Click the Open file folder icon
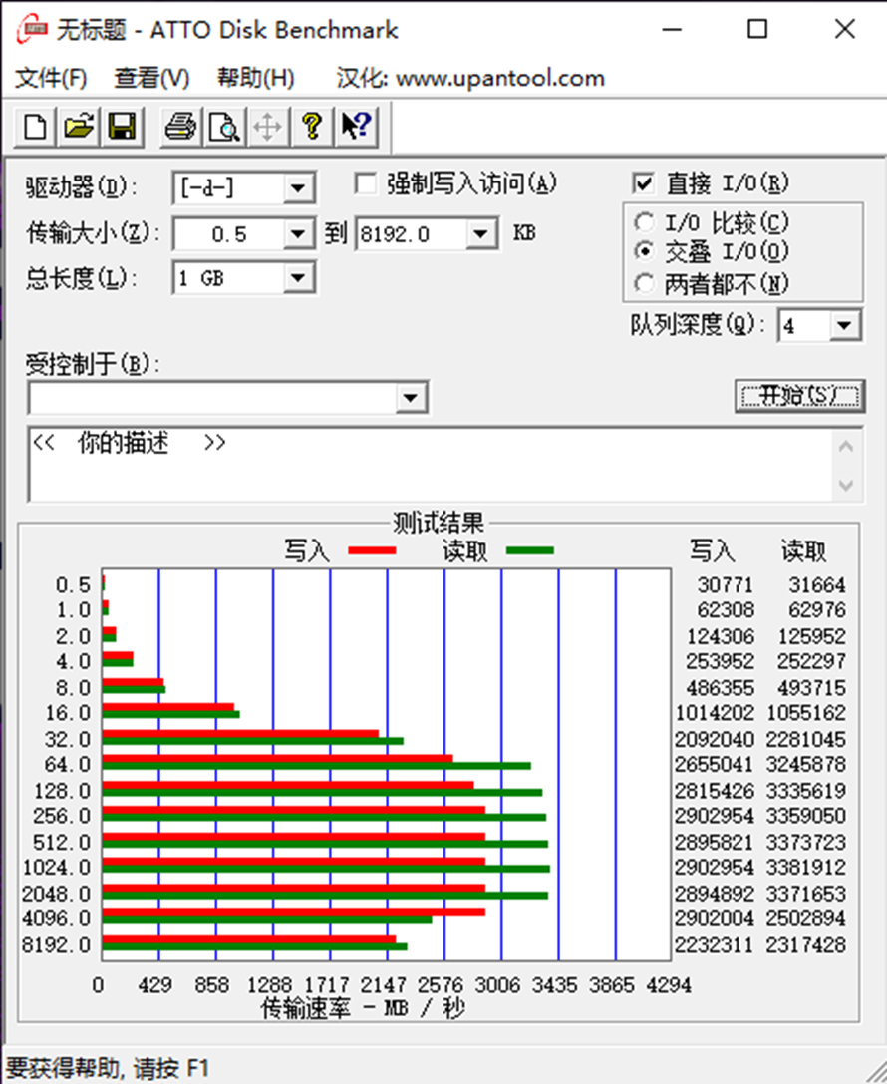The image size is (887, 1084). (78, 127)
